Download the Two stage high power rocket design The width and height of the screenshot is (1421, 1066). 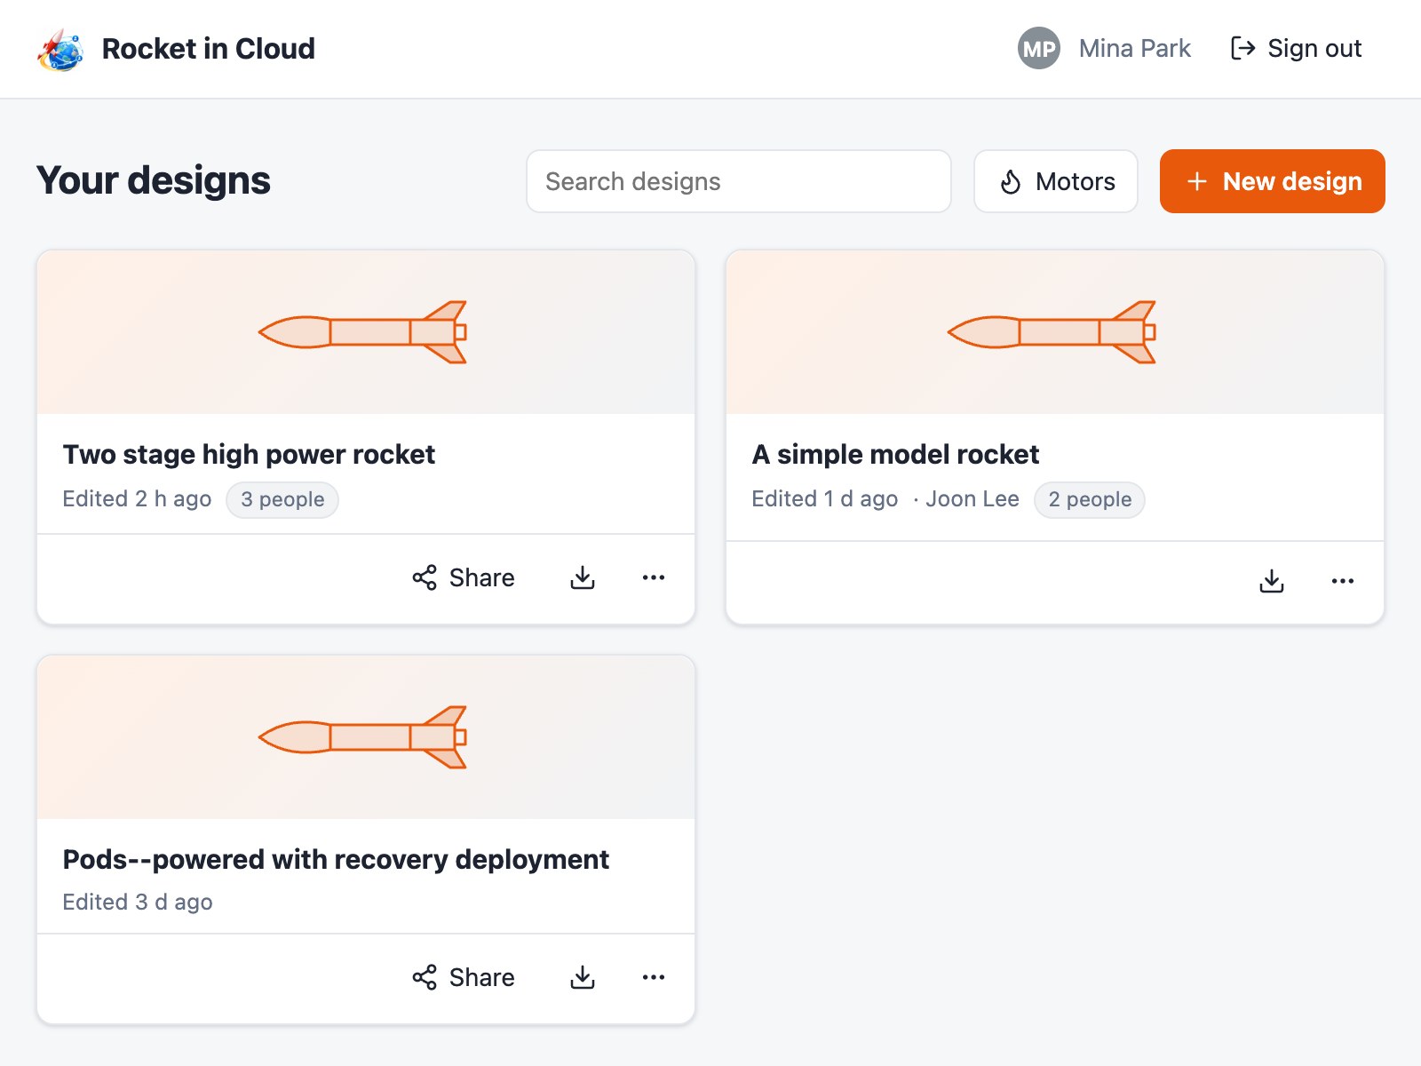point(583,577)
